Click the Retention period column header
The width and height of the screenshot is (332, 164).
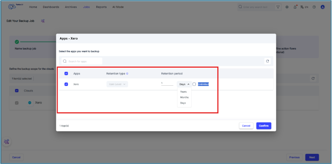[x=172, y=74]
